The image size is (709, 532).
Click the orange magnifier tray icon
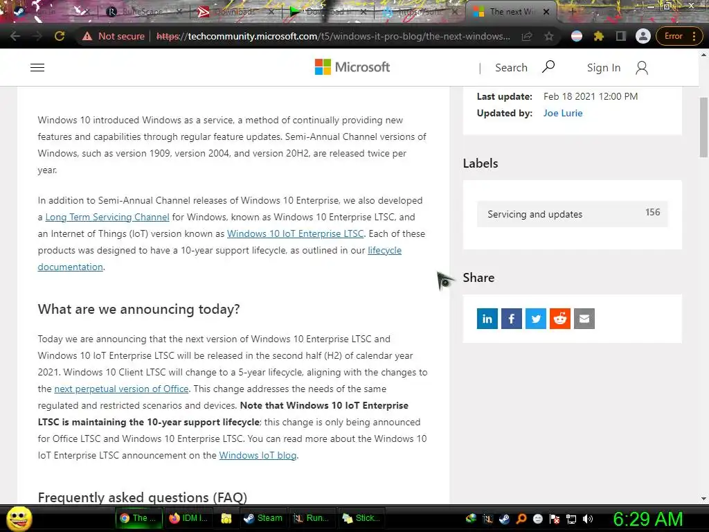click(521, 519)
